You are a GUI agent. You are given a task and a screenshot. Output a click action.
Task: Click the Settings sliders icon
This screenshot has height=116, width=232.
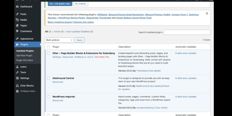[17, 78]
